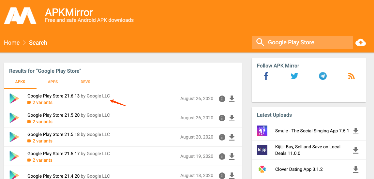374x179 pixels.
Task: Open 2 variants under 21.5.20
Action: 40,122
